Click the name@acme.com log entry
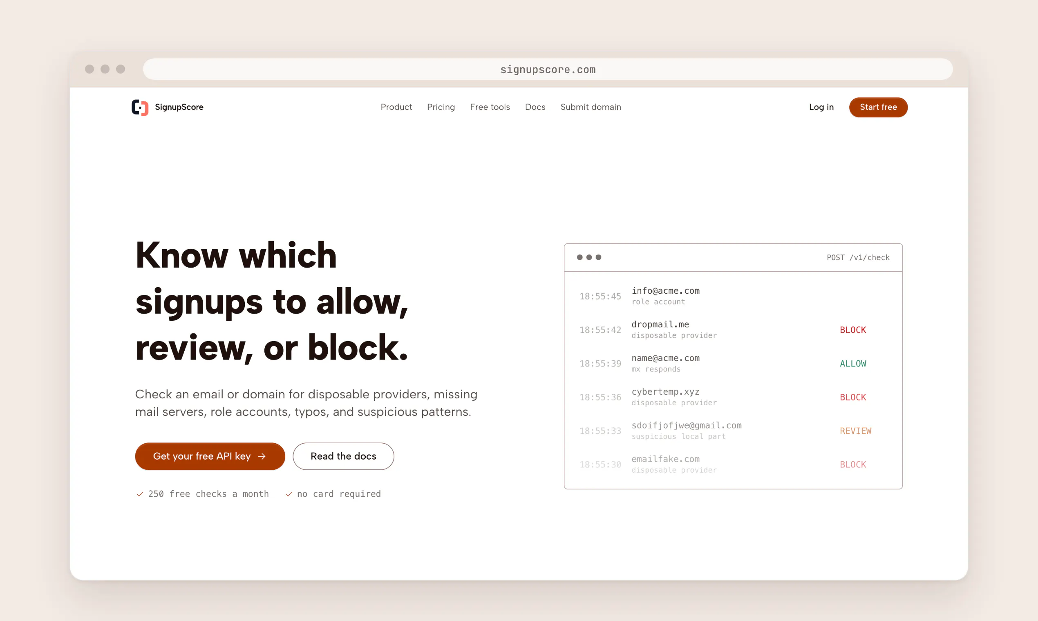 click(x=733, y=363)
